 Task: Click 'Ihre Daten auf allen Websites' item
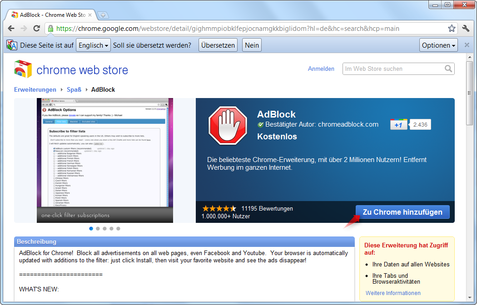pyautogui.click(x=411, y=264)
